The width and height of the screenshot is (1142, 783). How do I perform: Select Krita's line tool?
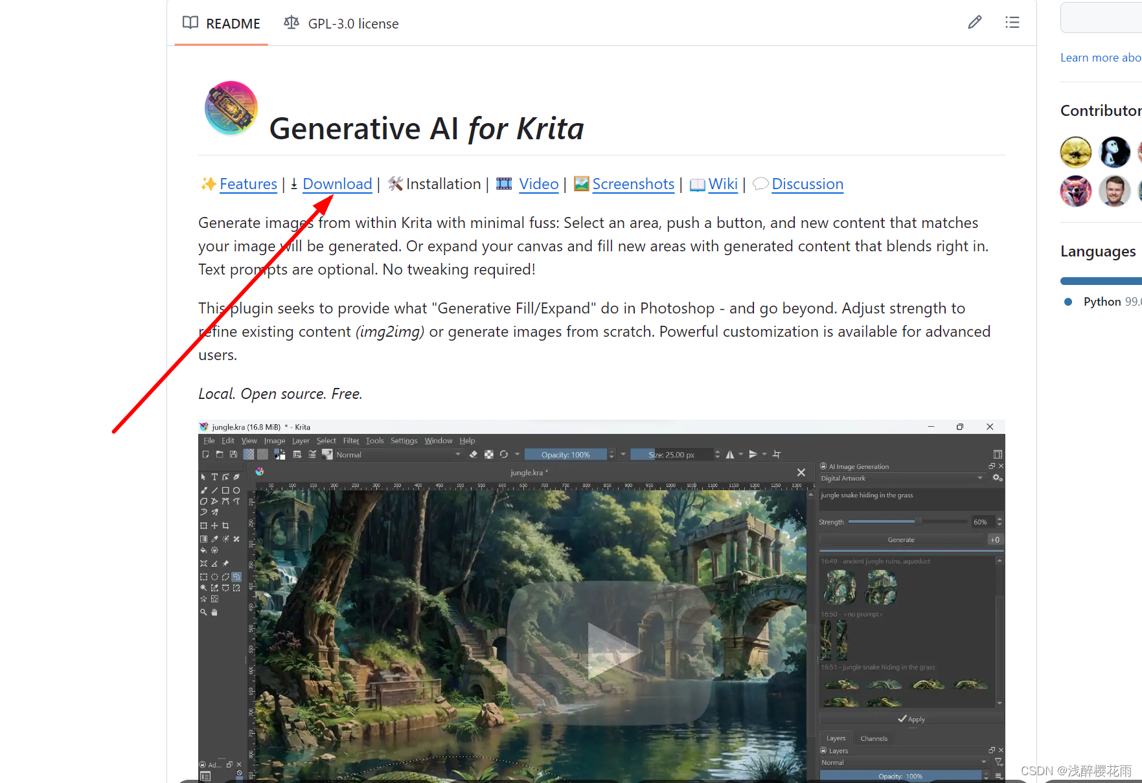coord(214,490)
